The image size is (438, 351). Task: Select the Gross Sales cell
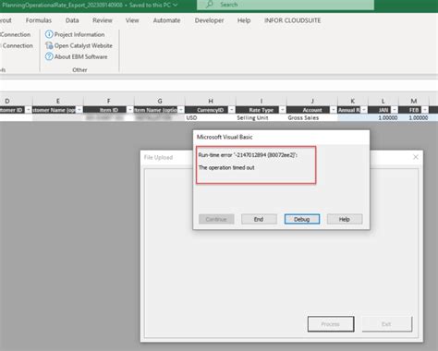[x=312, y=117]
